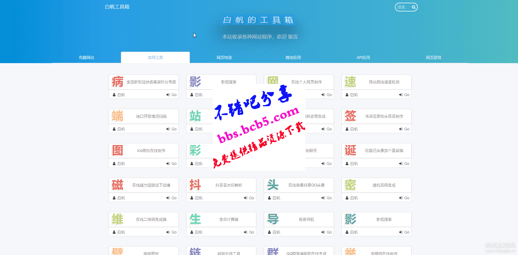Click the 群 icon for QQ group nickname generator
This screenshot has height=255, width=518.
point(273,251)
